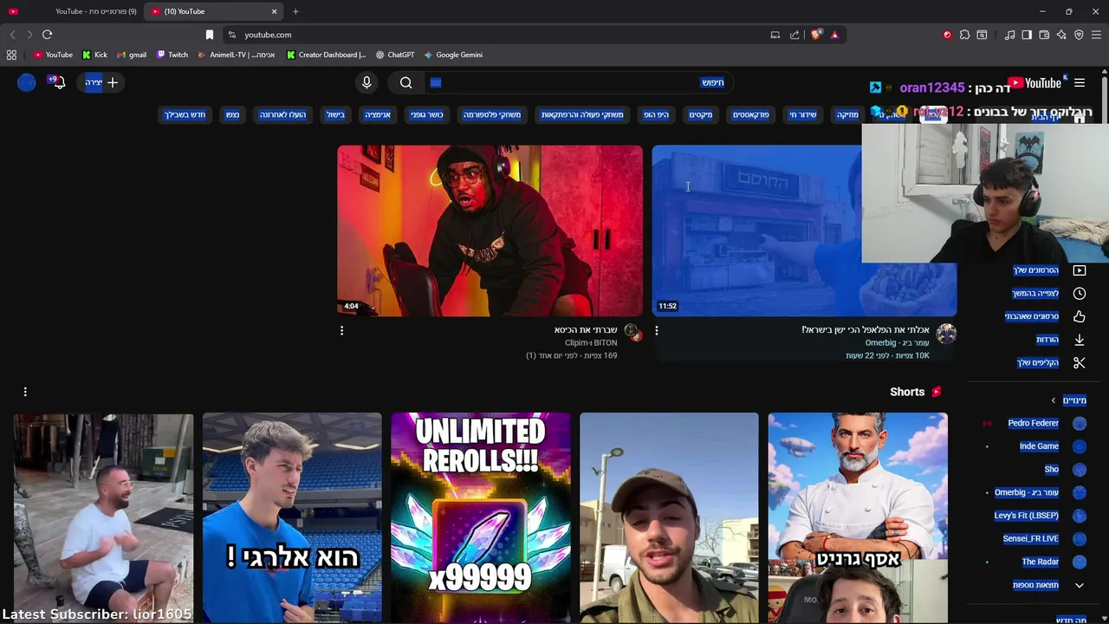Reload the page
This screenshot has height=624, width=1109.
pyautogui.click(x=47, y=35)
